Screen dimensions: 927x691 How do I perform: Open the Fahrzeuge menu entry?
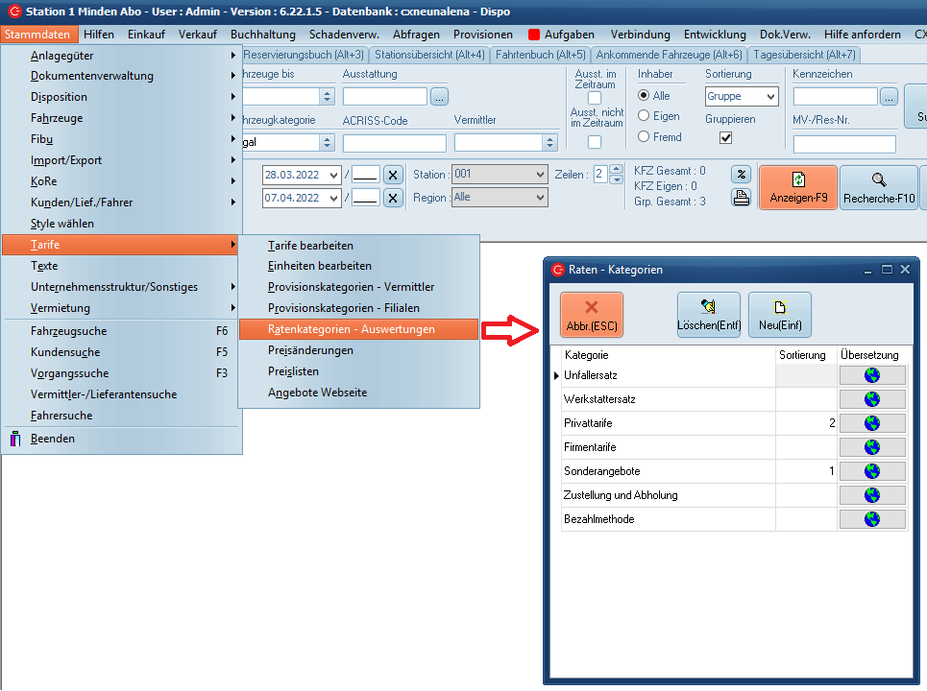57,118
